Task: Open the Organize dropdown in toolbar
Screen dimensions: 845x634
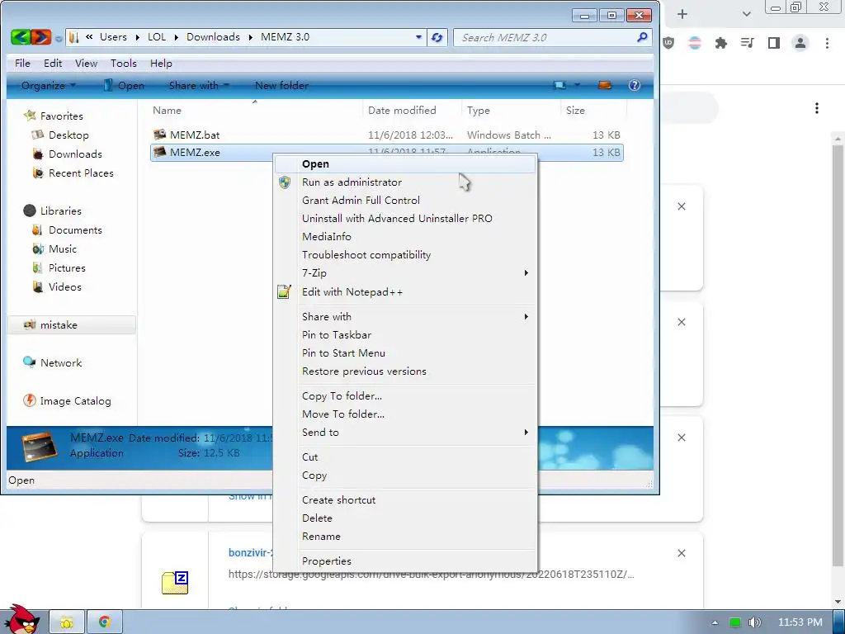Action: [x=48, y=85]
